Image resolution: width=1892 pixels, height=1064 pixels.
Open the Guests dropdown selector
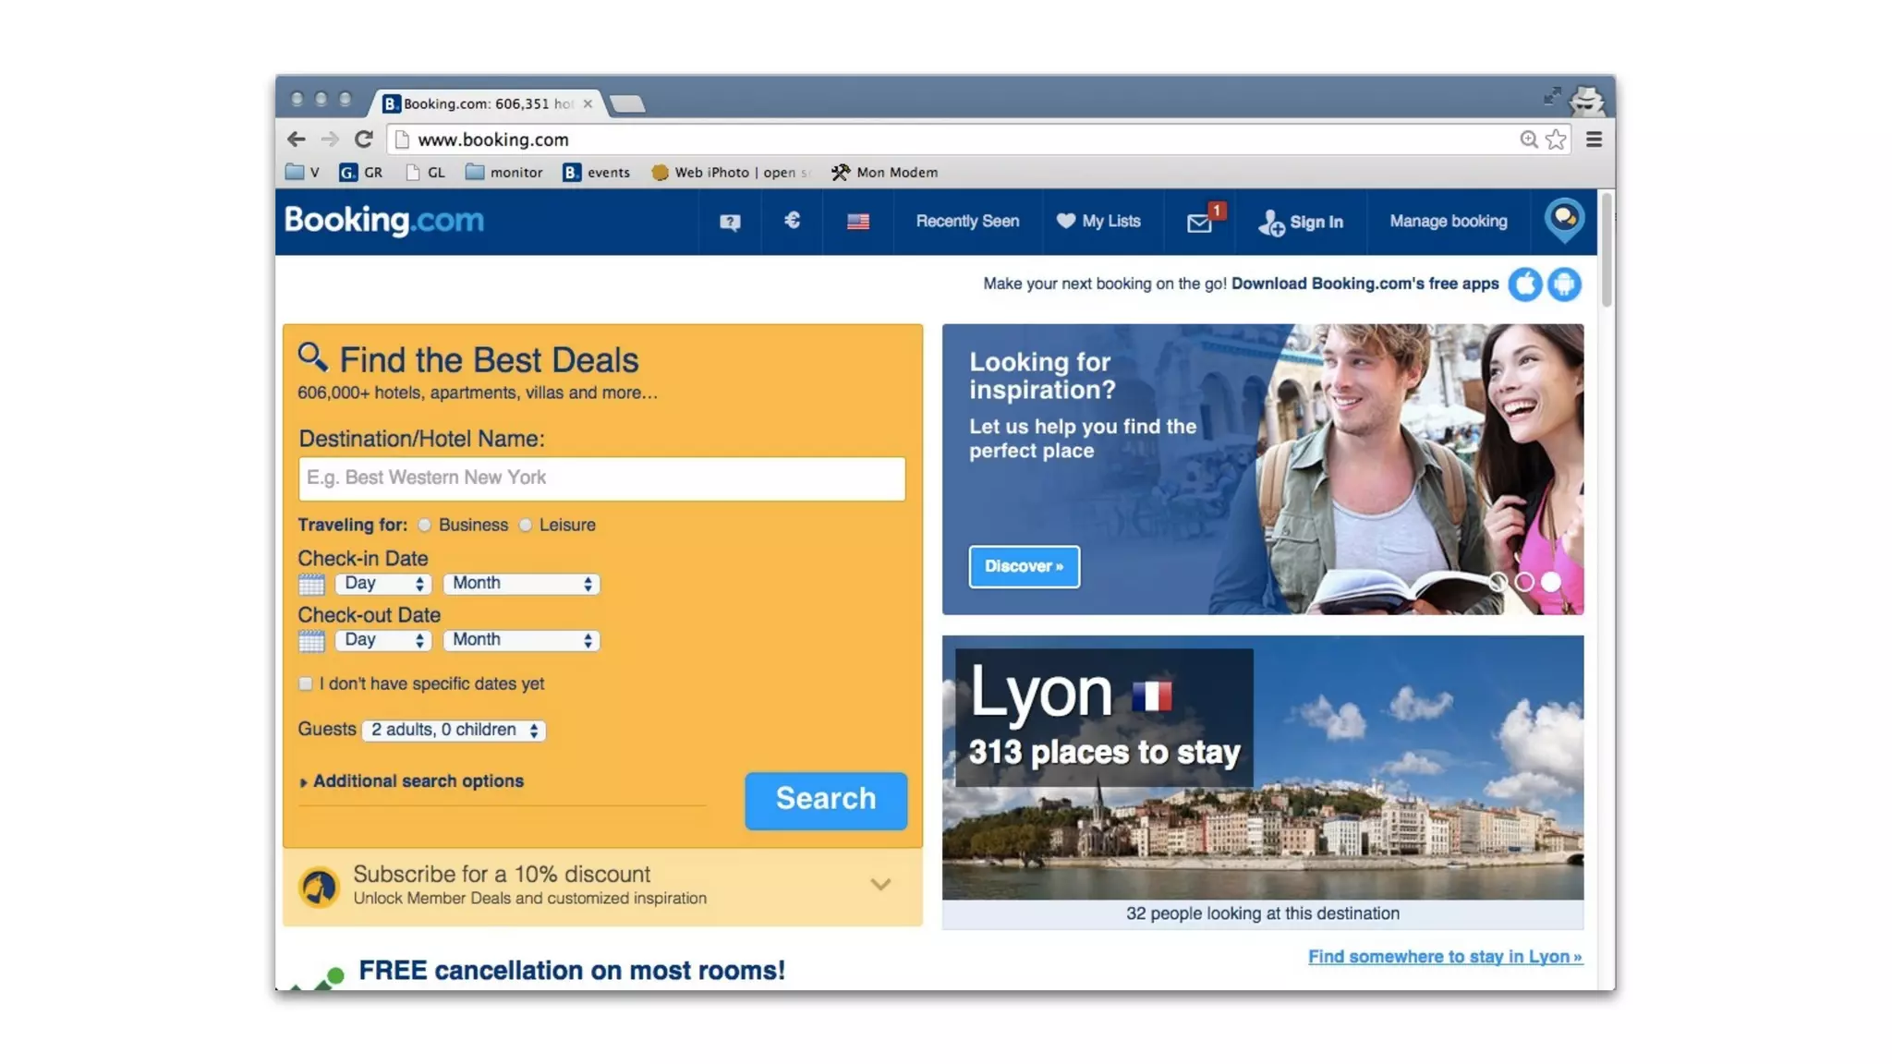pos(454,731)
